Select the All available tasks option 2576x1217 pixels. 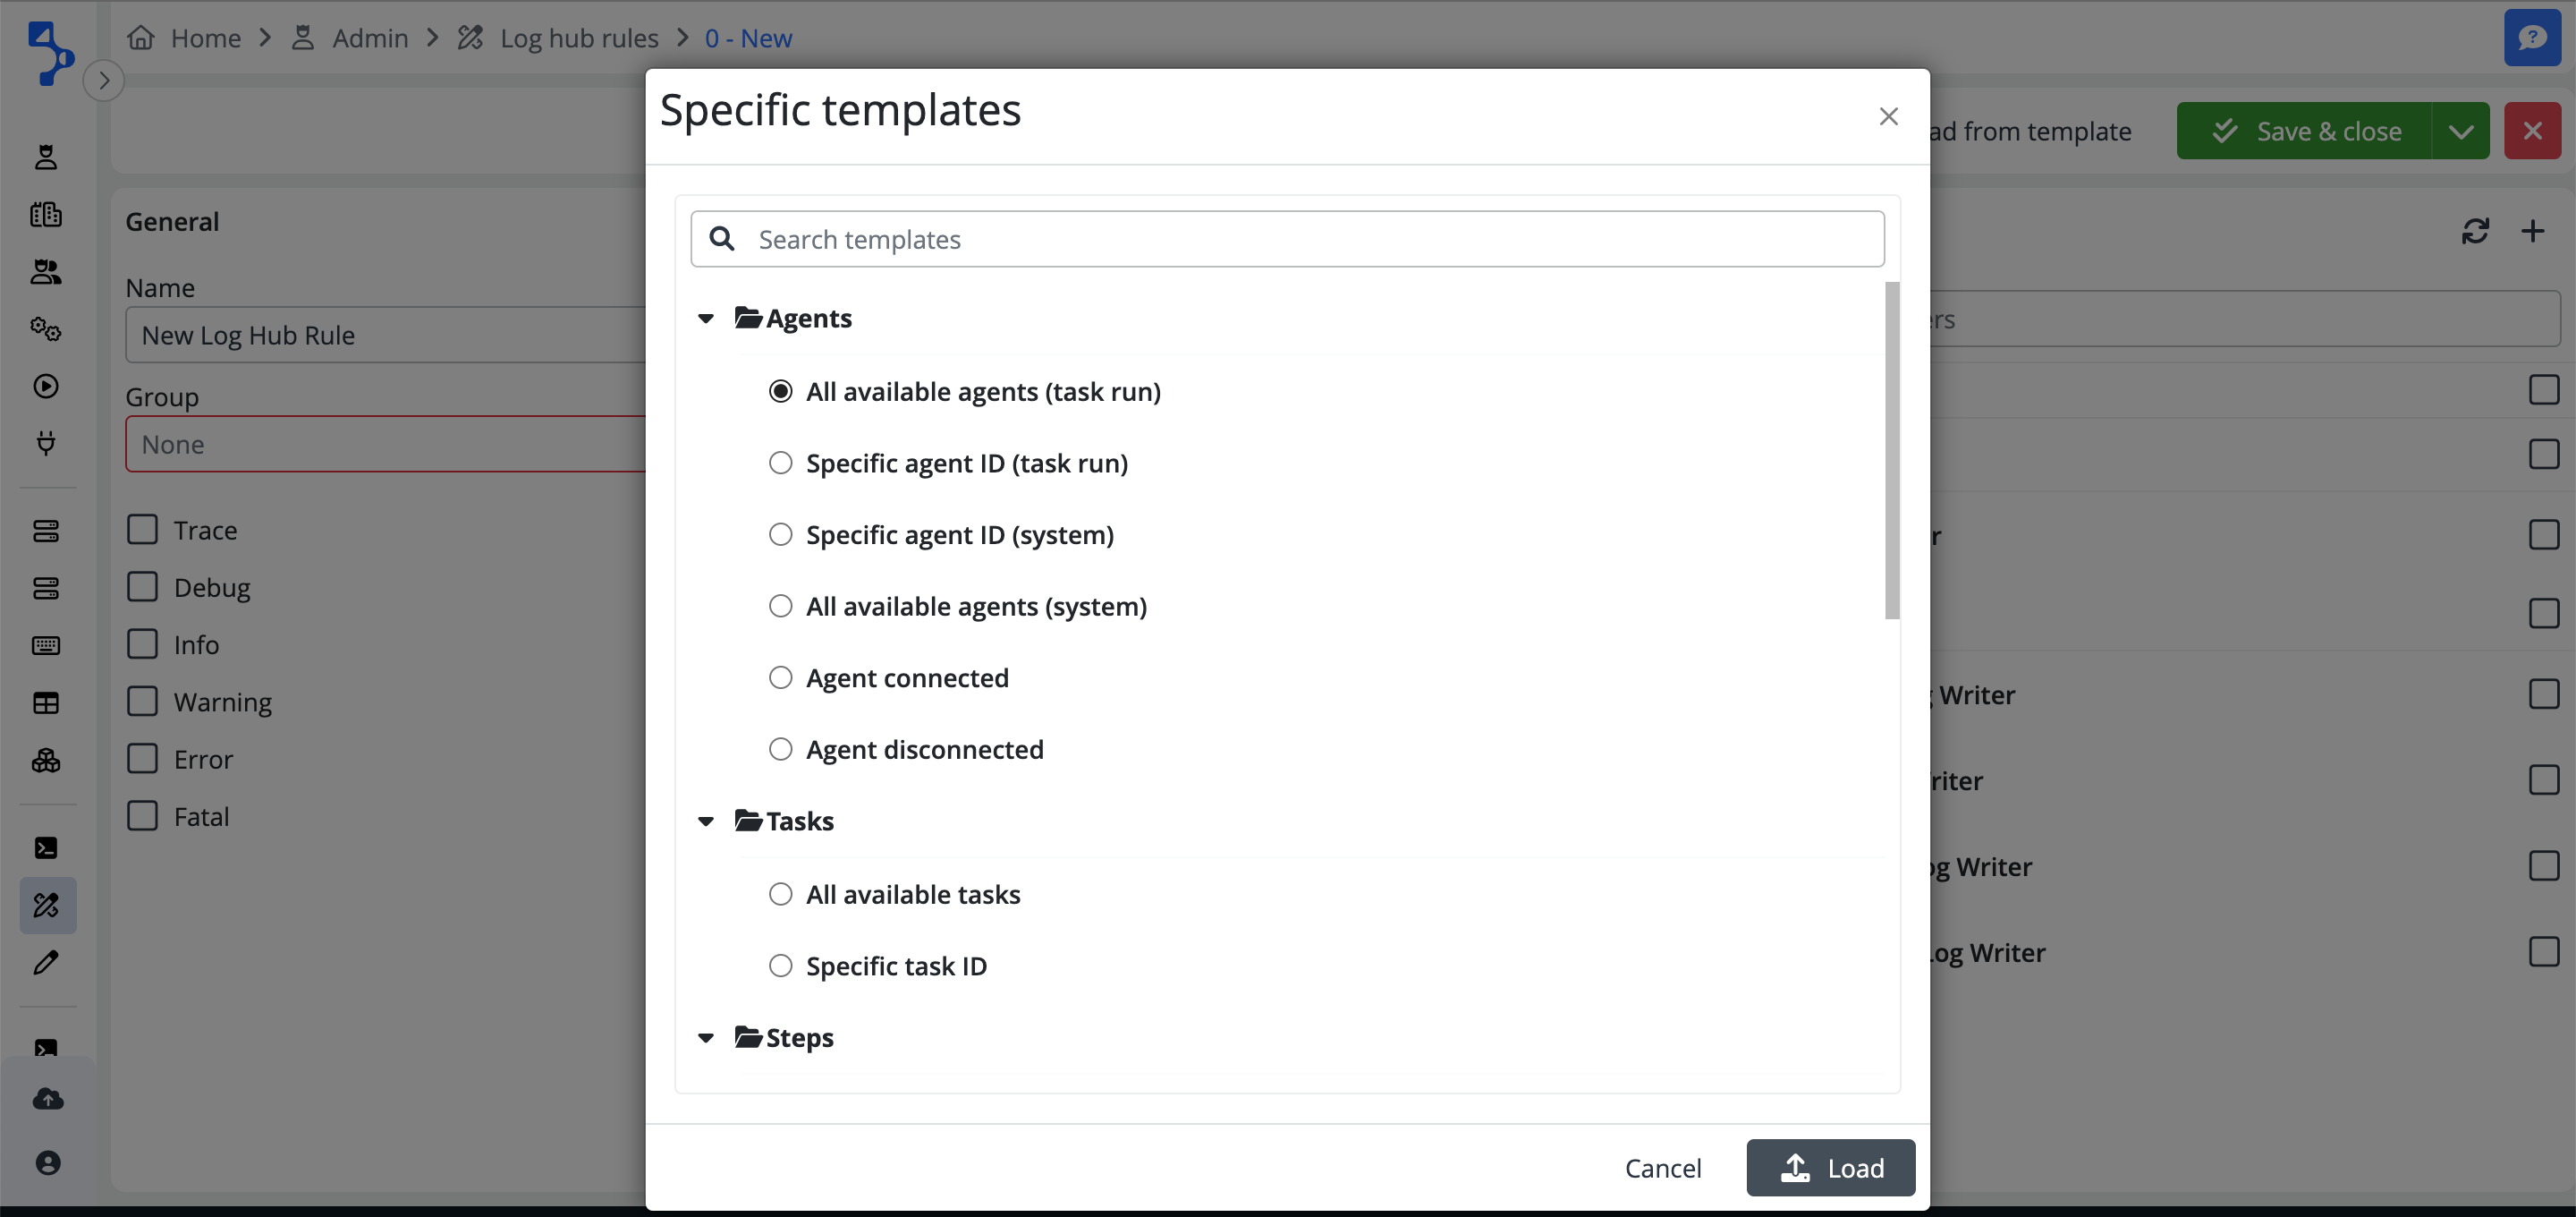(780, 894)
